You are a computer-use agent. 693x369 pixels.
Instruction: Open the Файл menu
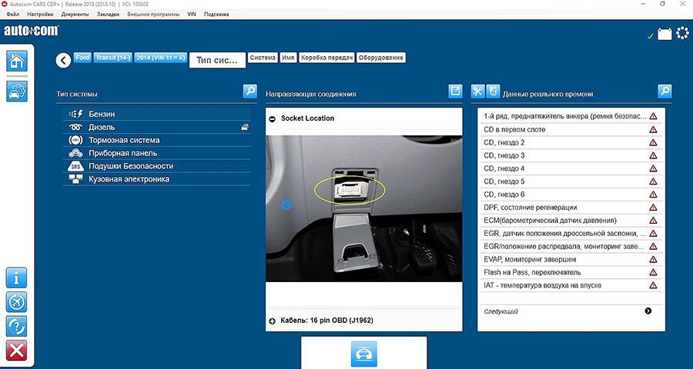point(13,14)
